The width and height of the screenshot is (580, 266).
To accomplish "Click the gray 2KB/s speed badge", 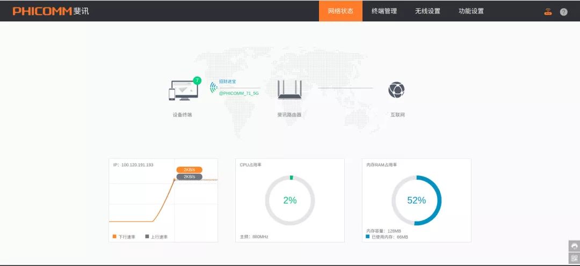I will 190,176.
